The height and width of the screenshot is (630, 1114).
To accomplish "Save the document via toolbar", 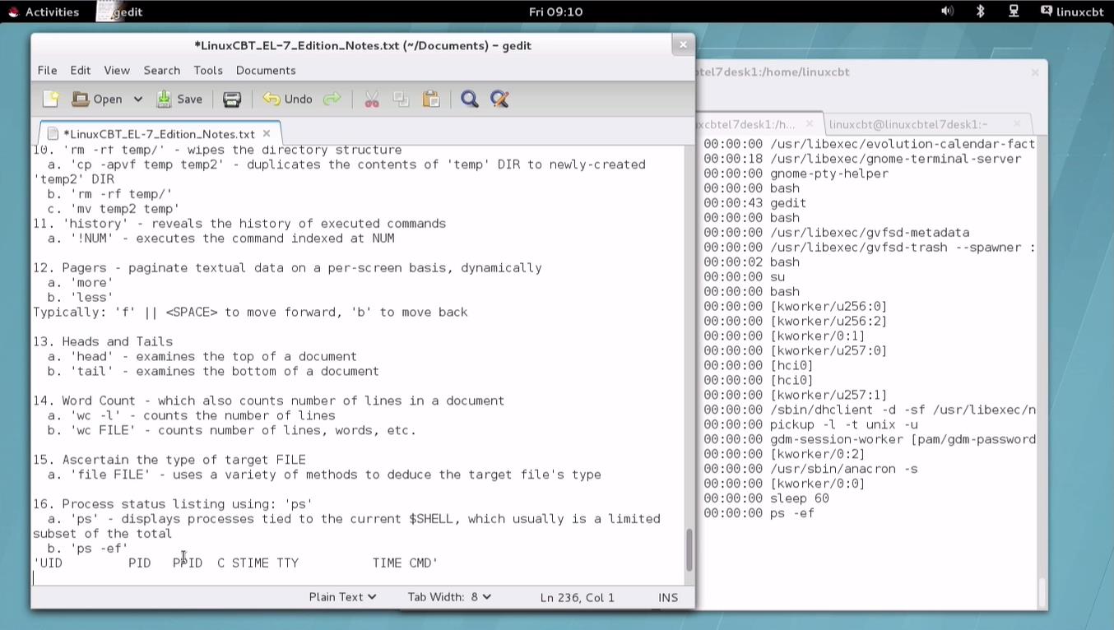I will [x=179, y=99].
